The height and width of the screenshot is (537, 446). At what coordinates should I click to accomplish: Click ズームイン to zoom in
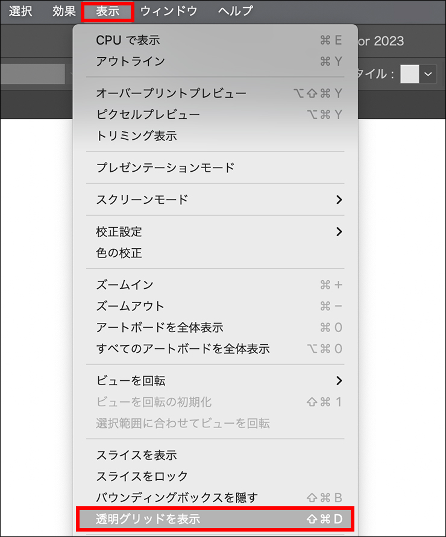tap(125, 285)
